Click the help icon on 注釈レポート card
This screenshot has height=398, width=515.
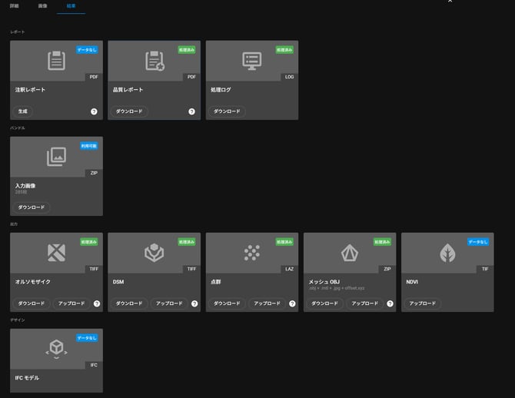(x=95, y=111)
